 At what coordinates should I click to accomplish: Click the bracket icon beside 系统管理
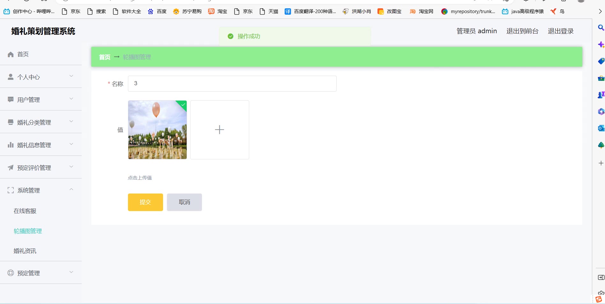point(11,190)
